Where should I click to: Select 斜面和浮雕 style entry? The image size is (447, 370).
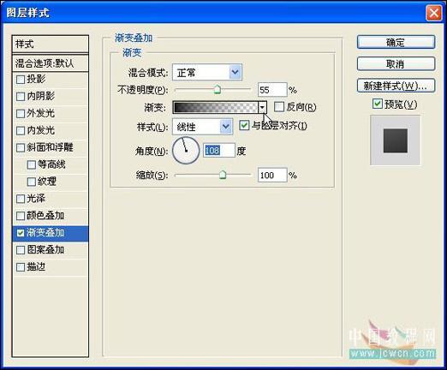[x=51, y=147]
